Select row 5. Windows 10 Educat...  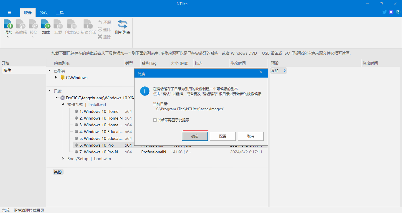click(101, 138)
